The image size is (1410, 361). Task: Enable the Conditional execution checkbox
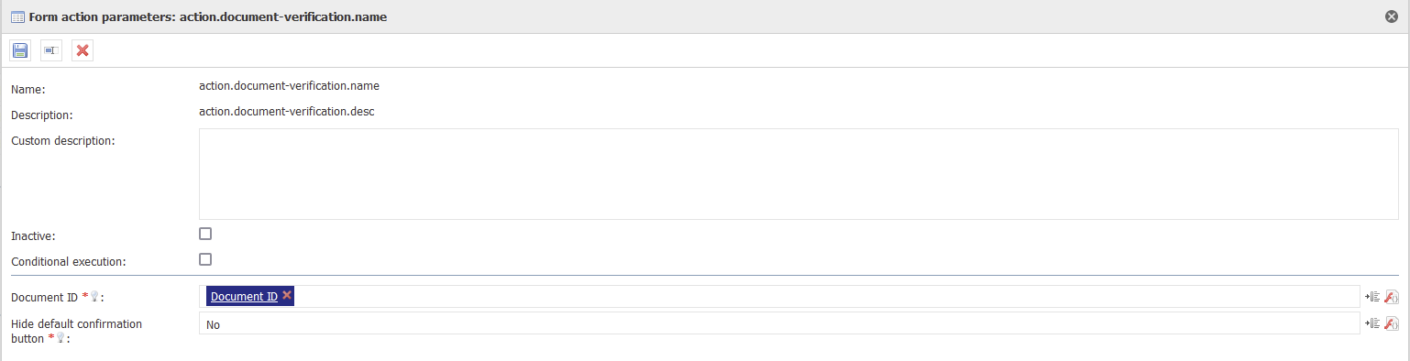click(205, 259)
